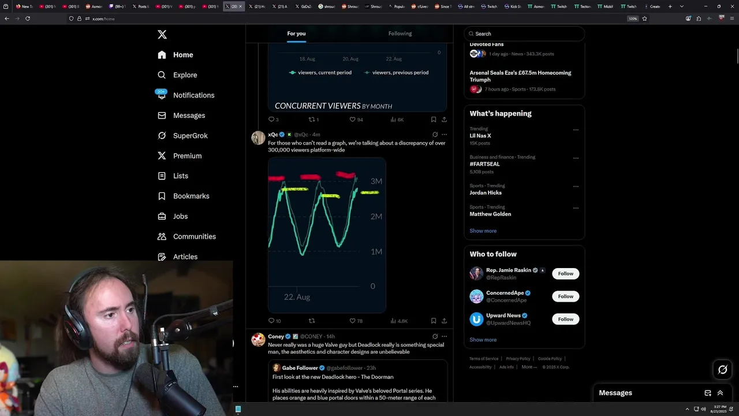Viewport: 739px width, 416px height.
Task: Bookmark this page with star icon
Action: (644, 18)
